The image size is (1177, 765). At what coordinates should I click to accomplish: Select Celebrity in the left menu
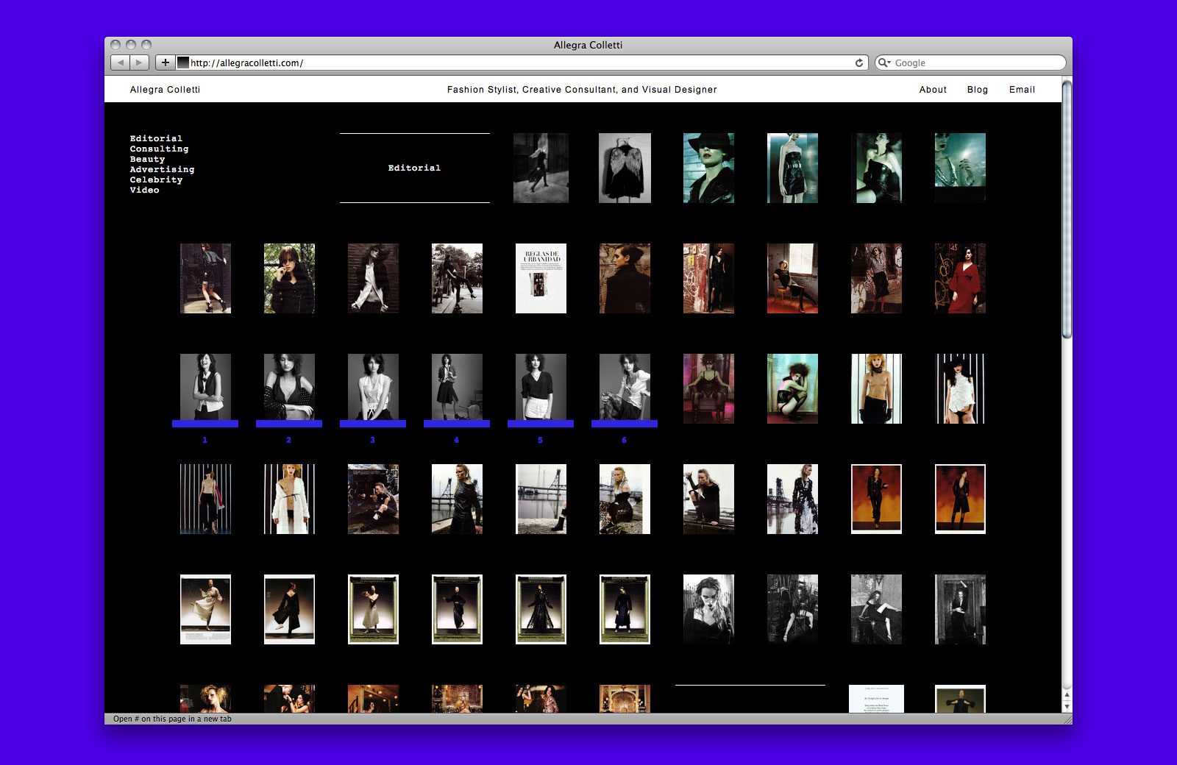156,179
